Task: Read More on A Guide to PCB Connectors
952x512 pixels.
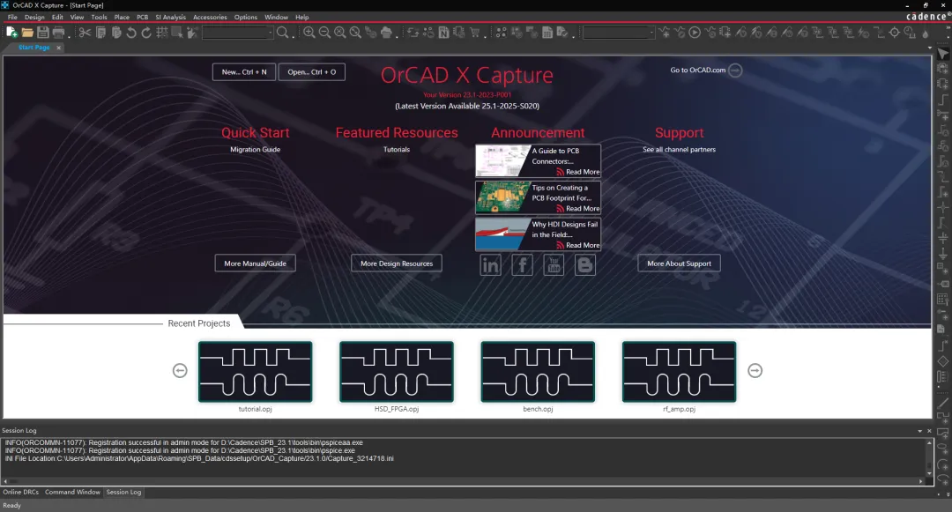Action: (578, 172)
